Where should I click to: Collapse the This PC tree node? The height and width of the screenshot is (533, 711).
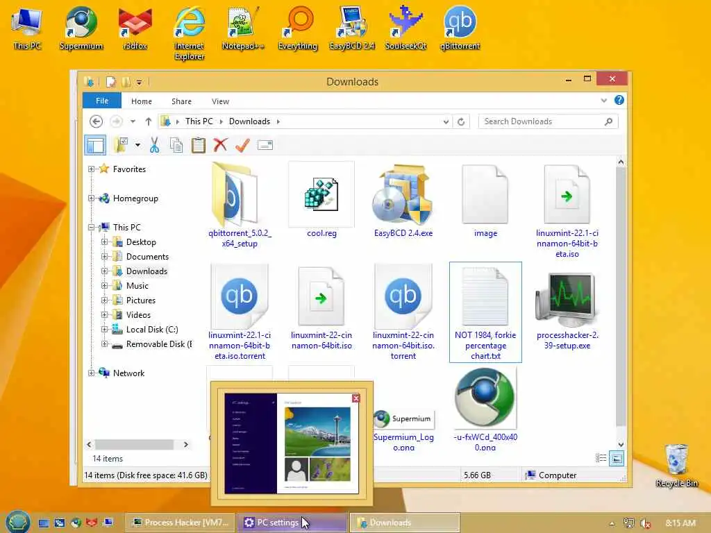tap(91, 227)
